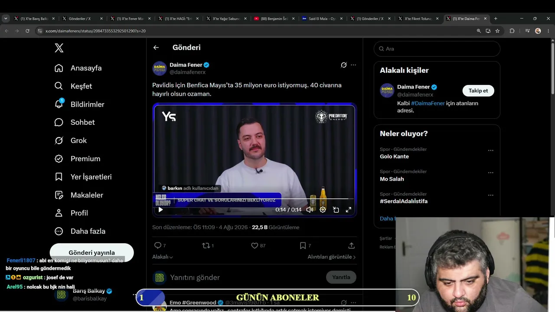Toggle picture-in-picture for the video
The image size is (555, 312).
pyautogui.click(x=336, y=210)
